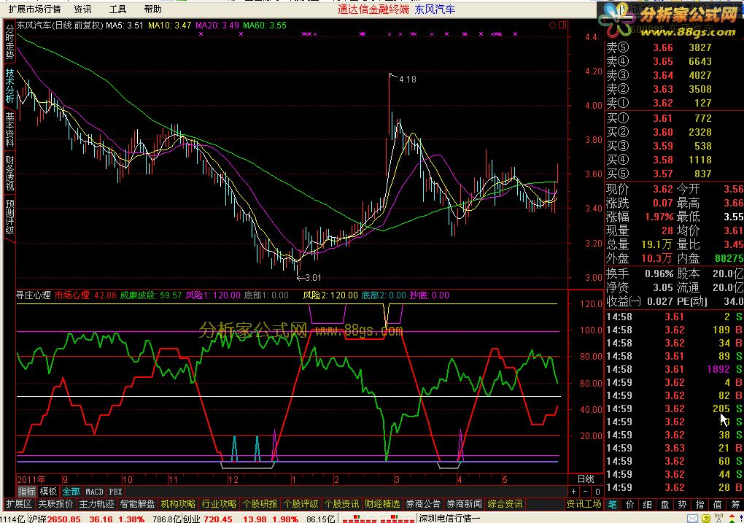This screenshot has height=523, width=744.
Task: Switch to the 财务透视 side tab
Action: click(x=9, y=173)
